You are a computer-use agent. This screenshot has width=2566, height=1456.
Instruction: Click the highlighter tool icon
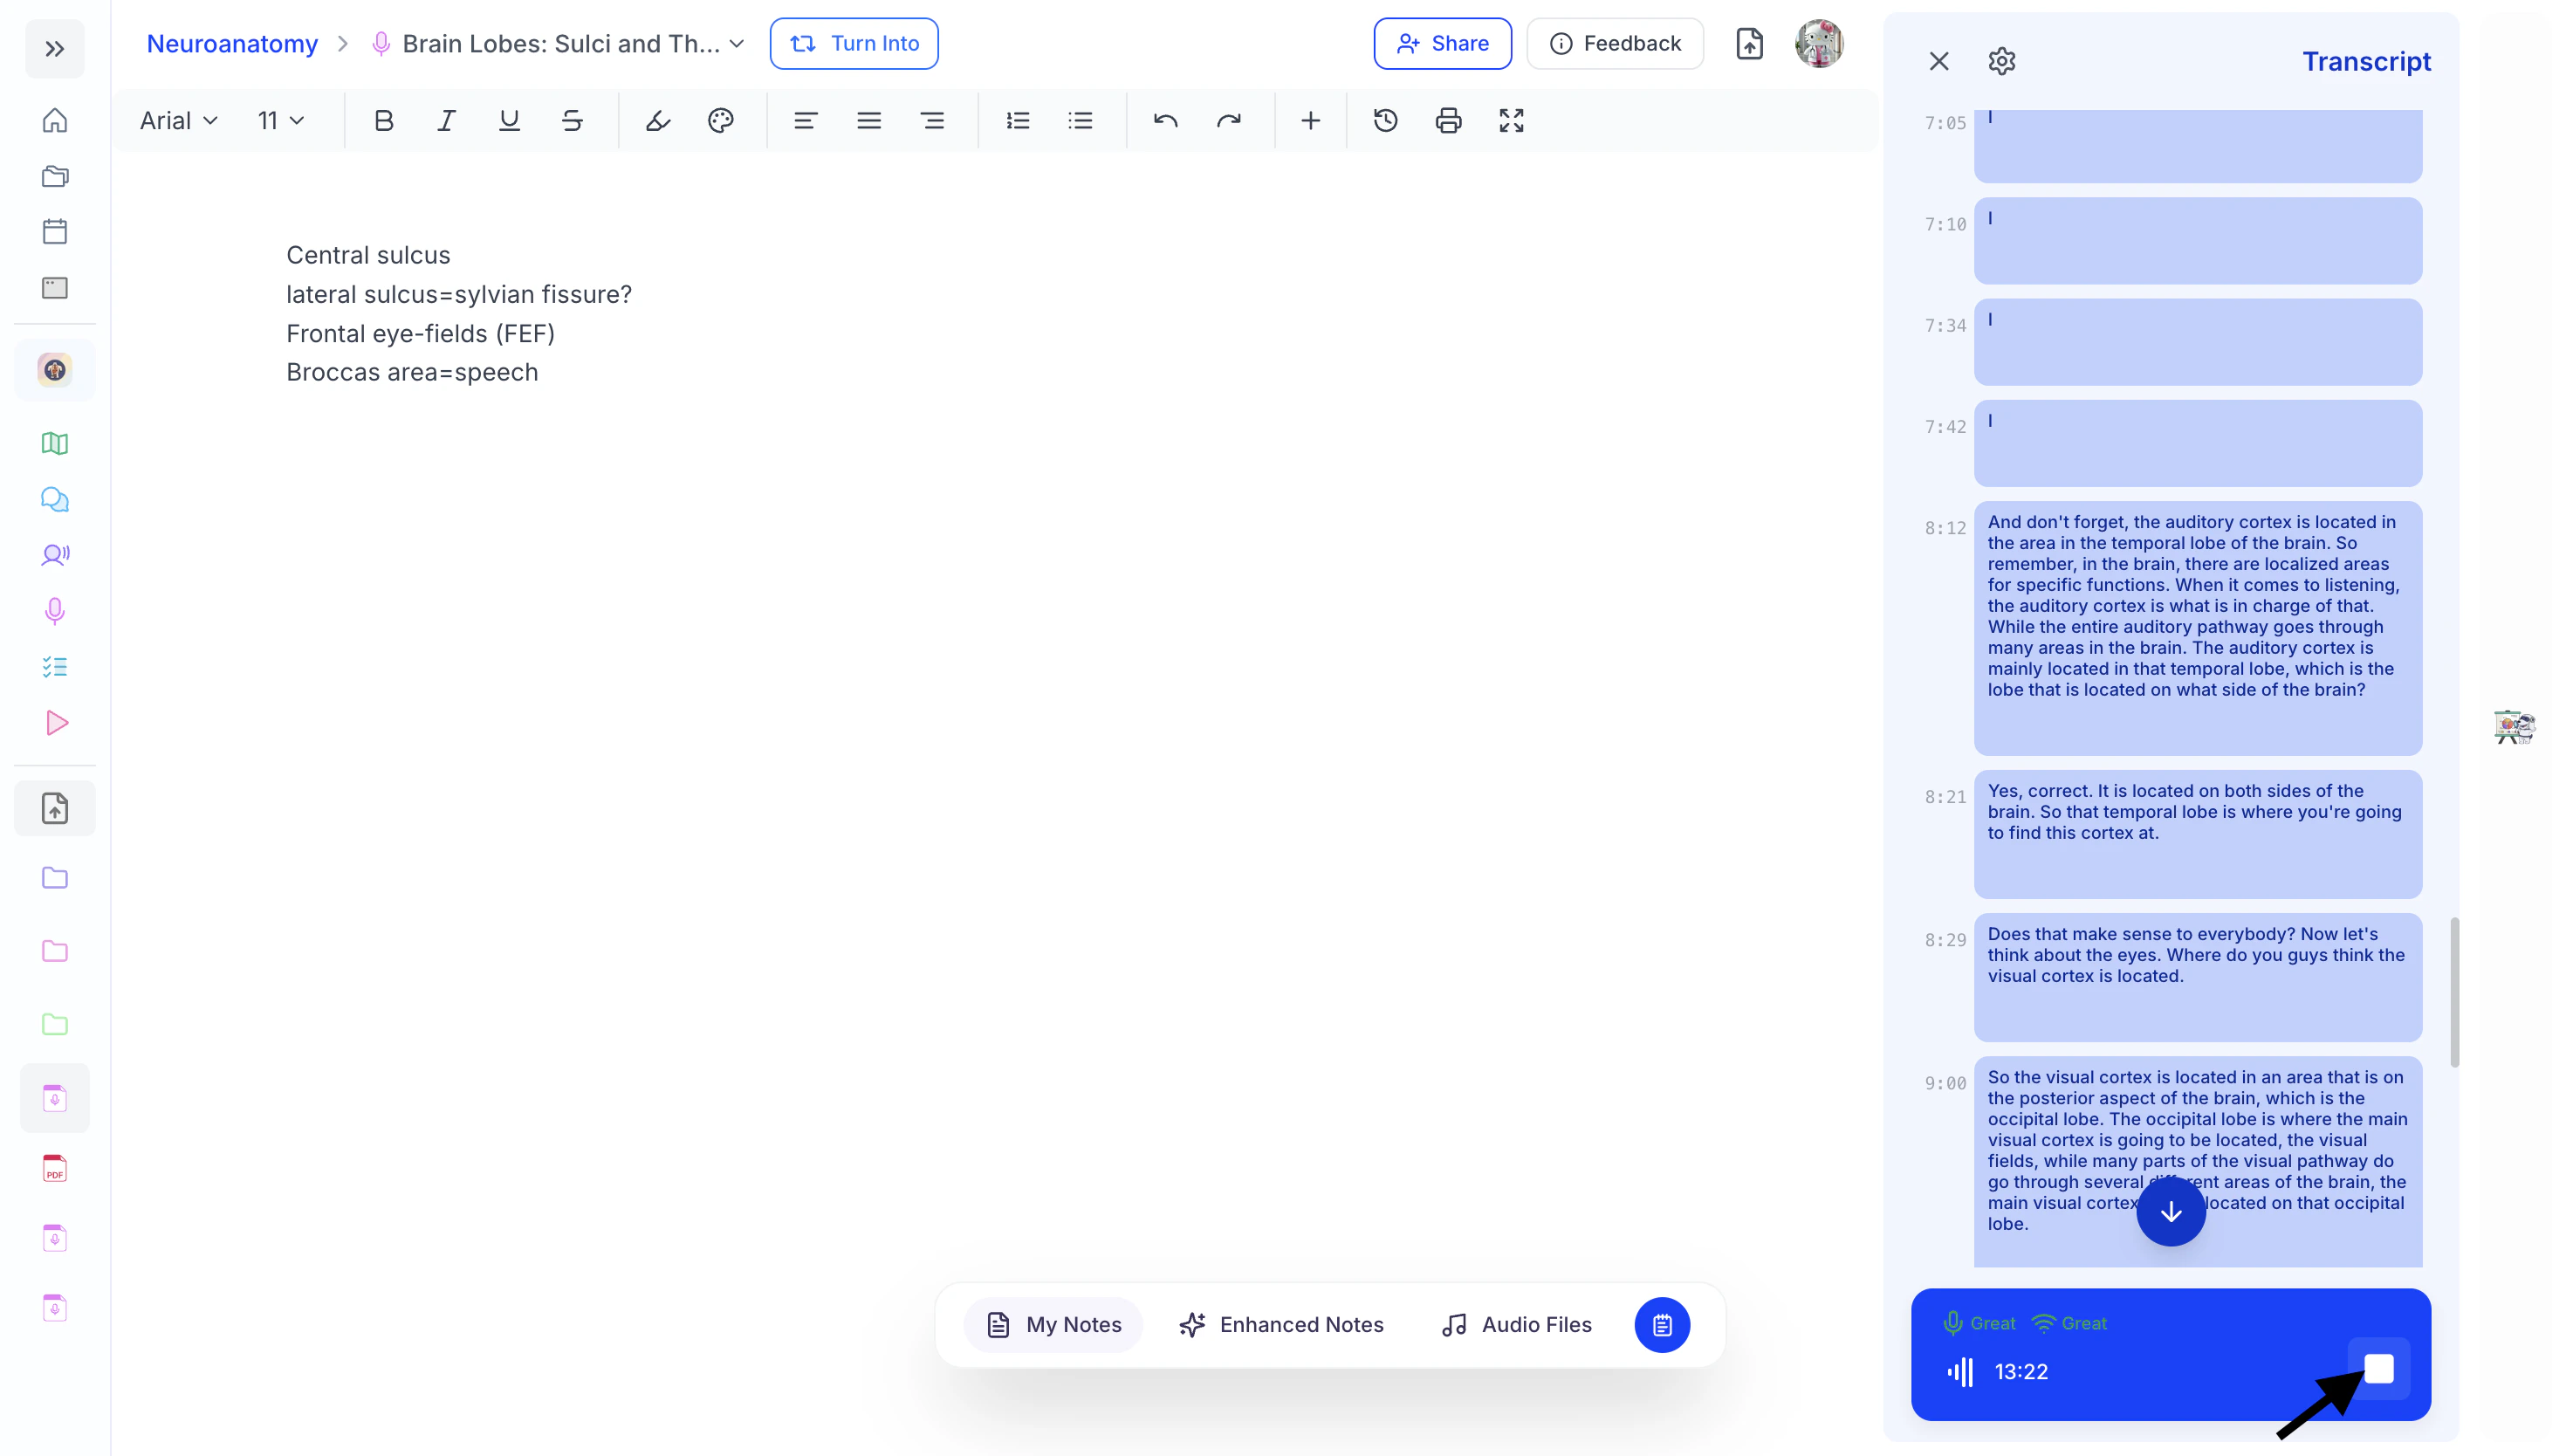[658, 121]
